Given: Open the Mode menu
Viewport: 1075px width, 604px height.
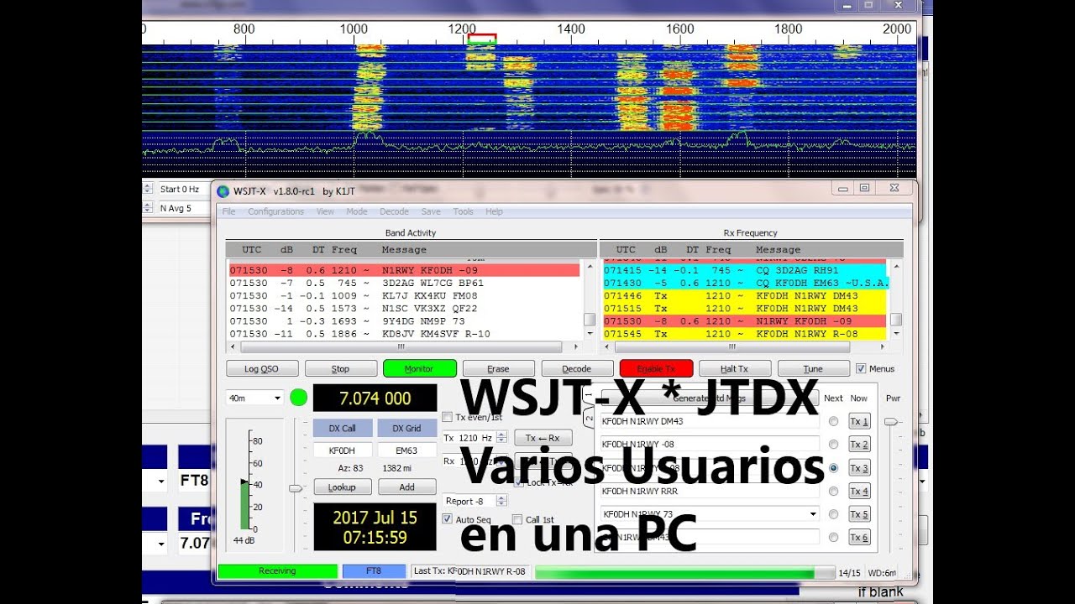Looking at the screenshot, I should 356,211.
